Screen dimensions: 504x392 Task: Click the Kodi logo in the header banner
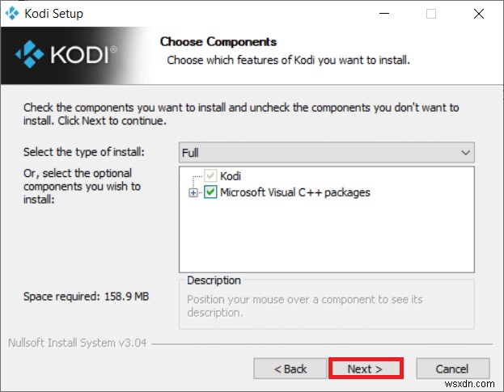(67, 54)
